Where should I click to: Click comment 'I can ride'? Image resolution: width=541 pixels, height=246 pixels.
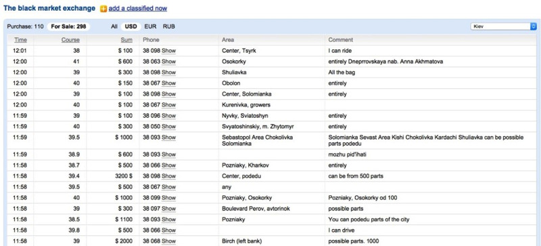click(x=340, y=51)
